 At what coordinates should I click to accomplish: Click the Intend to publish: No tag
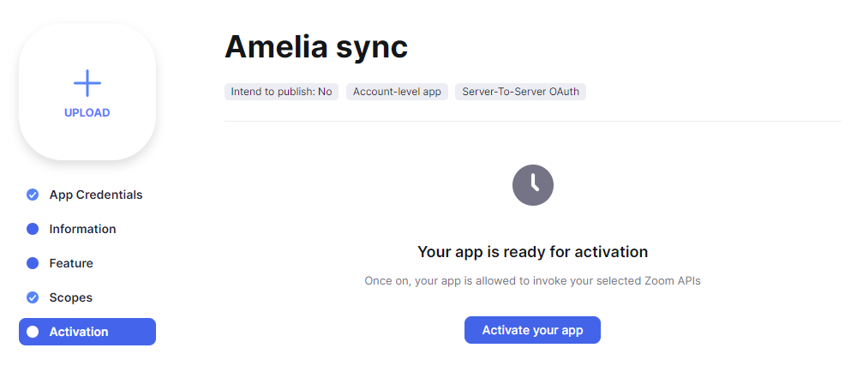coord(281,92)
